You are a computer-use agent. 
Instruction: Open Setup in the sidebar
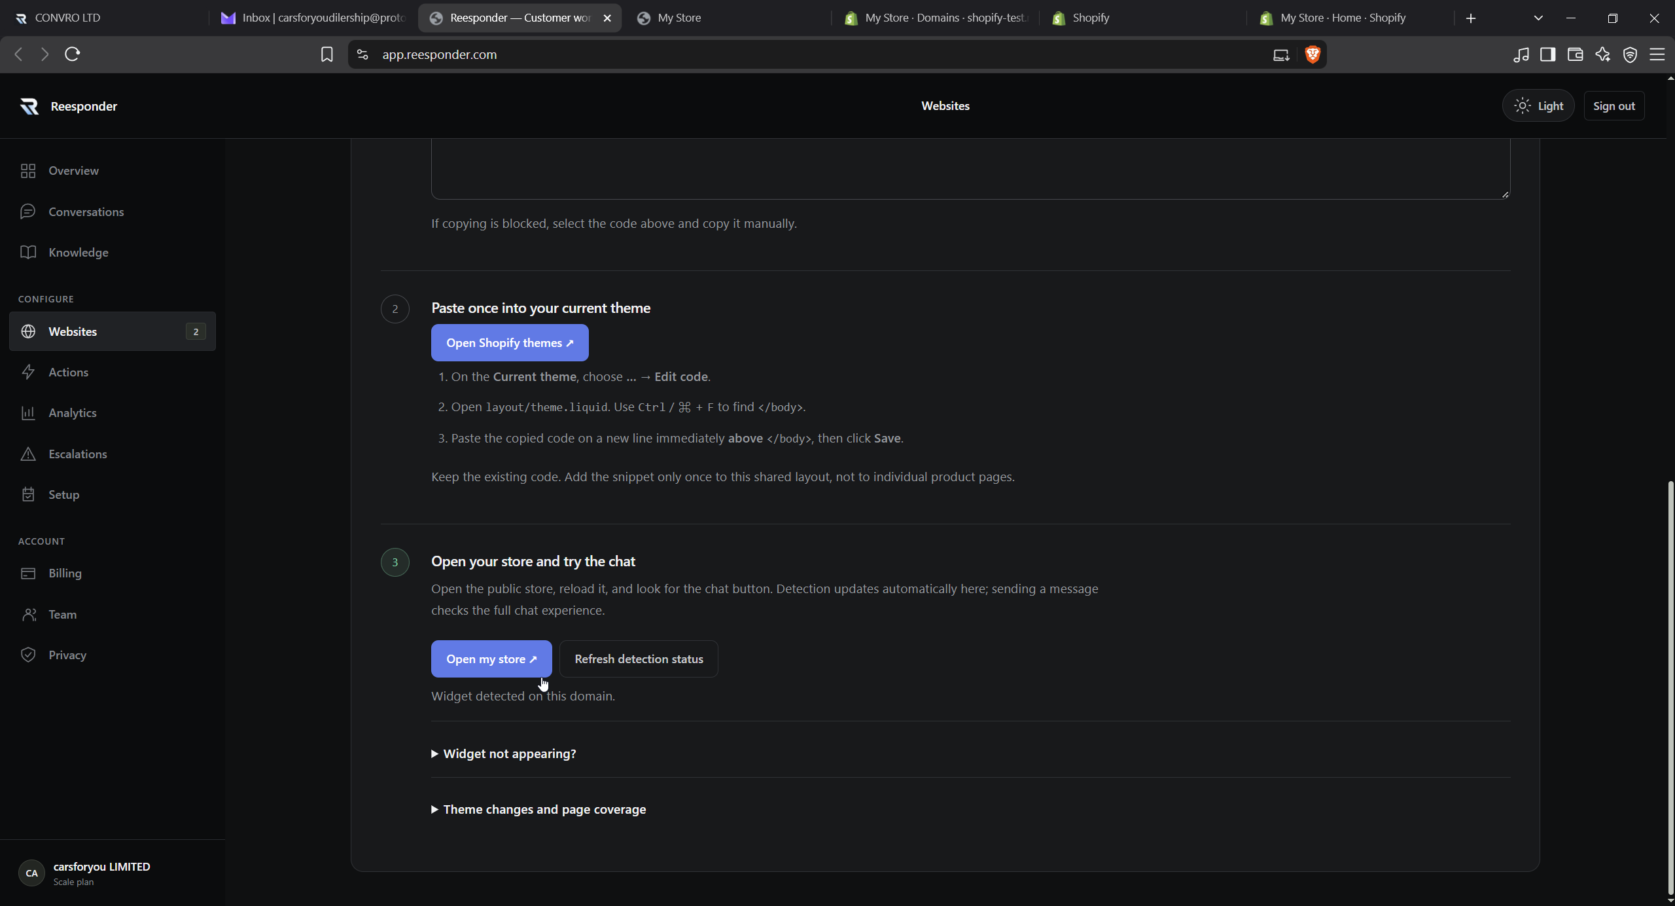pos(113,495)
